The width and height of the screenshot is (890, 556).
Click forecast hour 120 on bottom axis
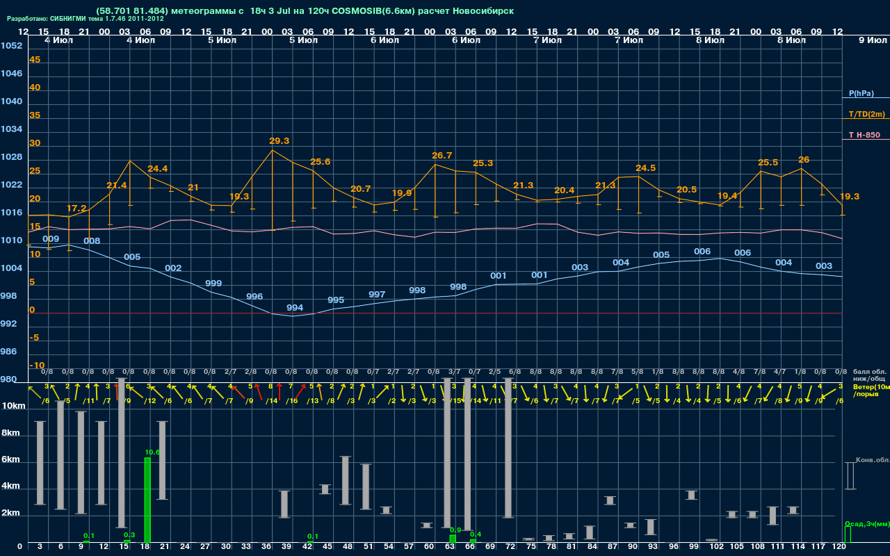(x=839, y=547)
